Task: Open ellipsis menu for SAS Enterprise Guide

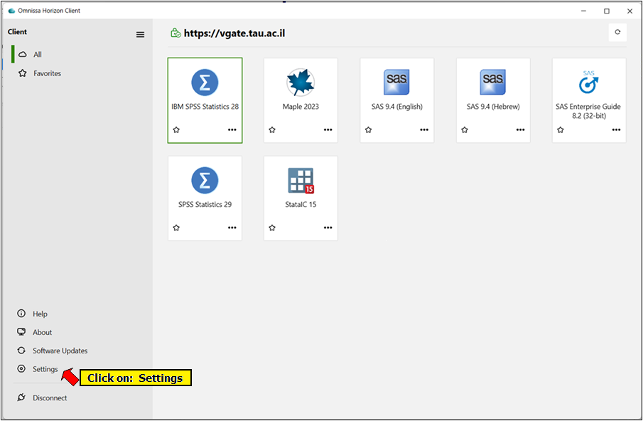Action: tap(616, 129)
